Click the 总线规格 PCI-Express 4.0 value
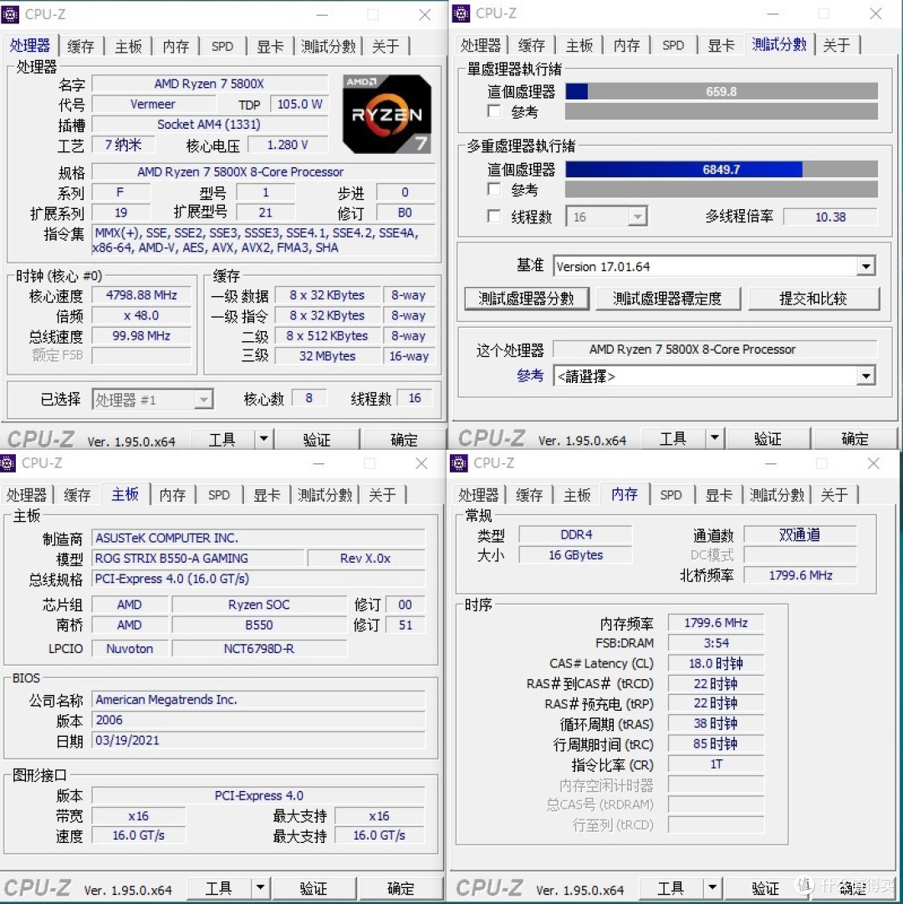Image resolution: width=903 pixels, height=904 pixels. [258, 578]
